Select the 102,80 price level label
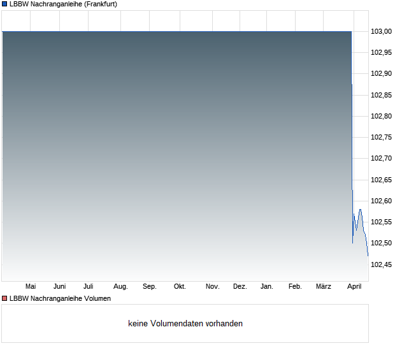Image resolution: width=395 pixels, height=348 pixels. [381, 116]
